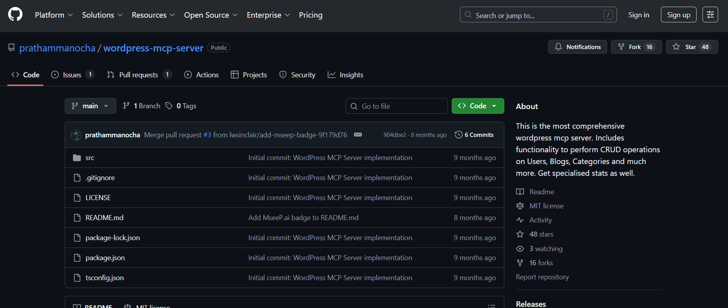Open the MIT license link in About
Viewport: 728px width, 308px height.
pos(540,206)
